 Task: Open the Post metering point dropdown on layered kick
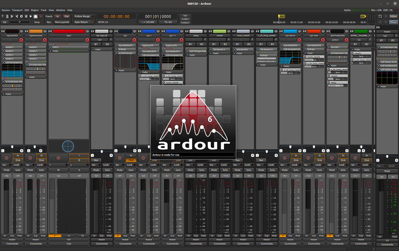point(20,236)
